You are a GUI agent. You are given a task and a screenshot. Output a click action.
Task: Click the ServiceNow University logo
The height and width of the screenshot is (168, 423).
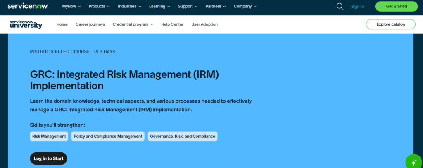pos(26,24)
